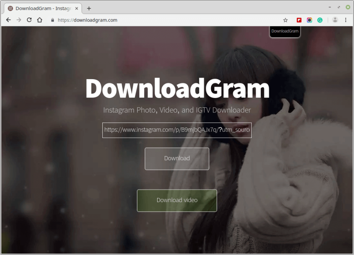
Task: Click the browser forward arrow
Action: coord(19,20)
